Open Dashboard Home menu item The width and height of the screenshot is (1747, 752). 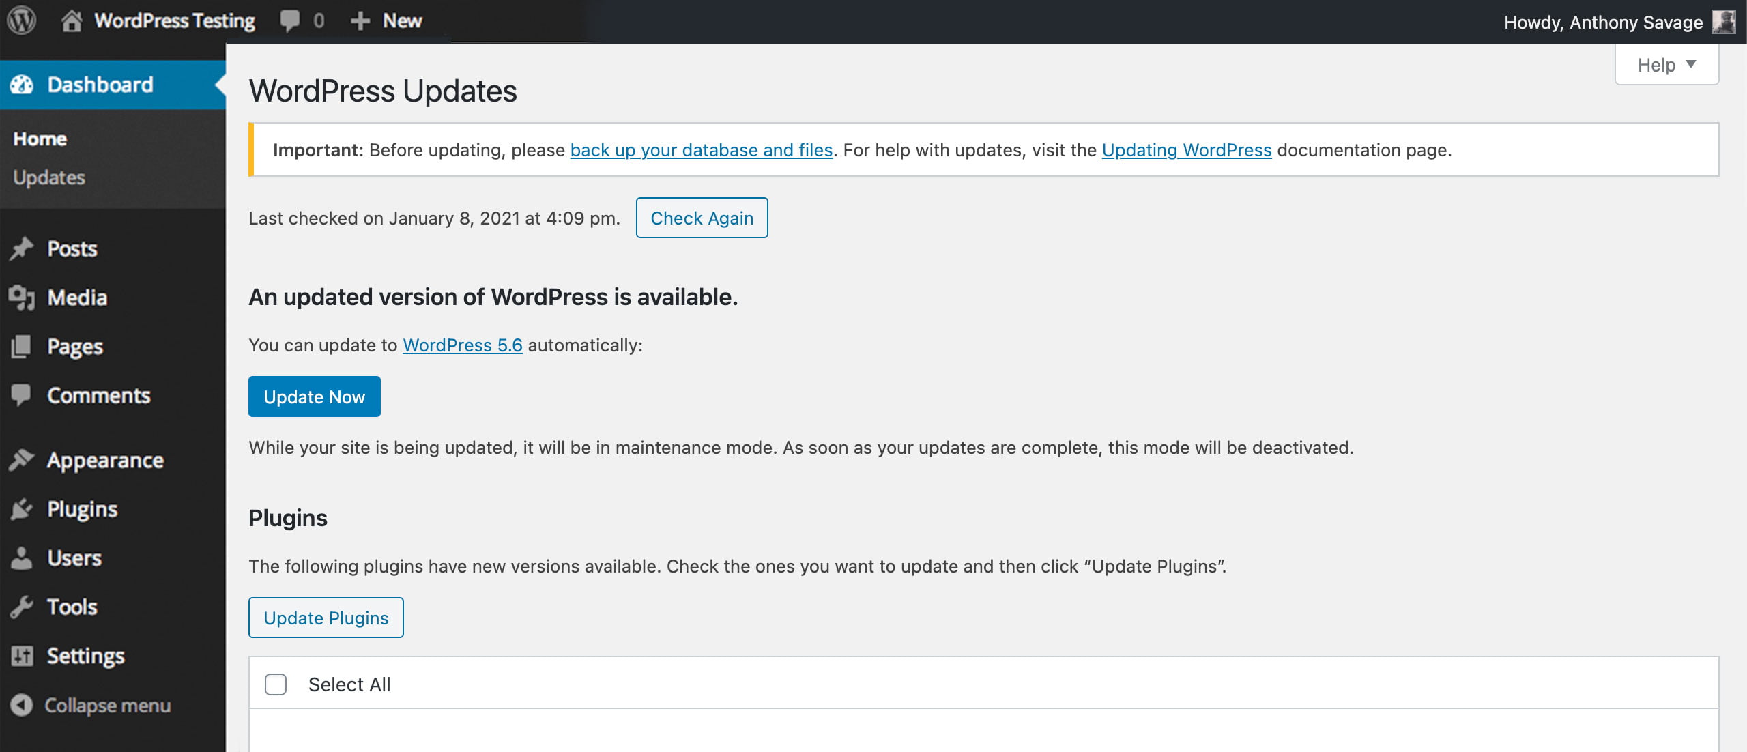pos(40,138)
